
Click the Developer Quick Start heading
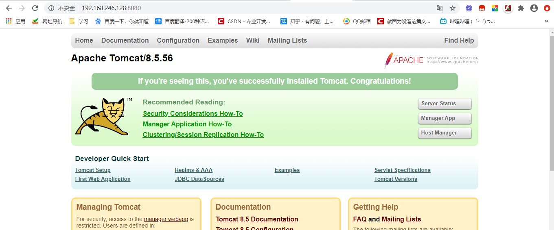pyautogui.click(x=112, y=158)
